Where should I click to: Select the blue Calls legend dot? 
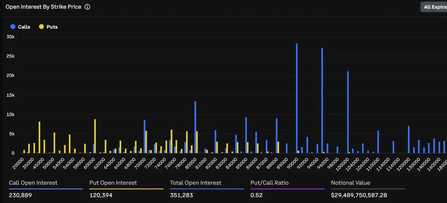pyautogui.click(x=13, y=27)
